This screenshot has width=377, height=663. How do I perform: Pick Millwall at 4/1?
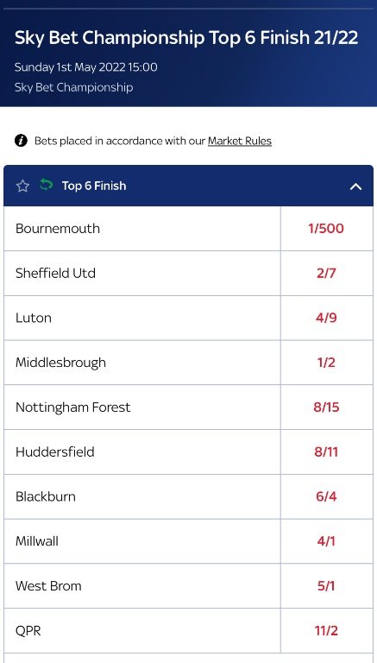pos(326,541)
